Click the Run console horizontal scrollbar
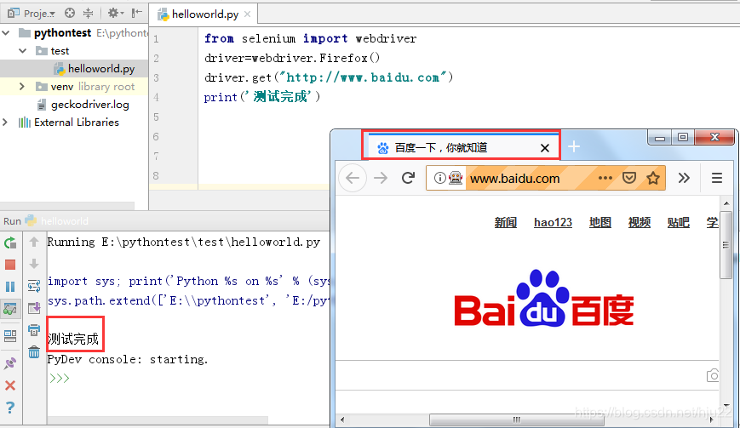 tap(158, 419)
